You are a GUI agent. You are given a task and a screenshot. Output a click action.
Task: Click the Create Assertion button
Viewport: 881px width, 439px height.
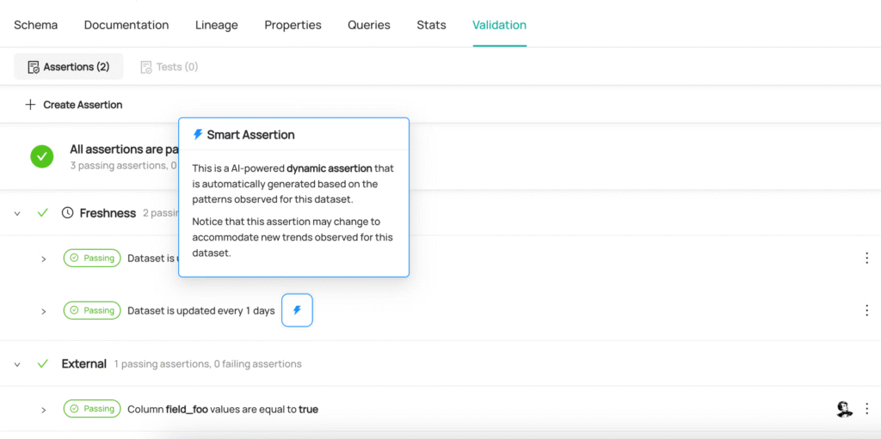[74, 105]
